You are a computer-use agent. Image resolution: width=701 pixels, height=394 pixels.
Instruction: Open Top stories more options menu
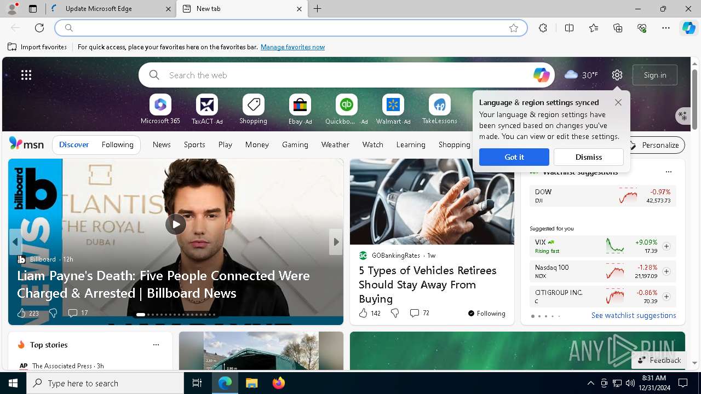pos(156,345)
